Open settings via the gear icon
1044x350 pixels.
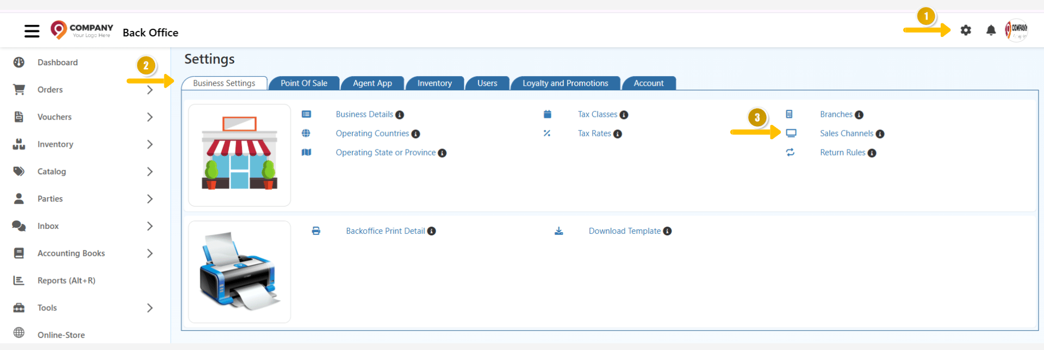[x=966, y=30]
